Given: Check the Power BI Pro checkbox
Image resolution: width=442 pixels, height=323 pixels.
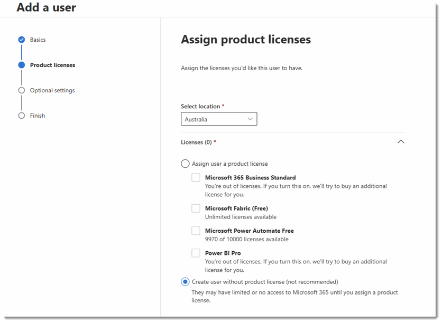Looking at the screenshot, I should [196, 253].
